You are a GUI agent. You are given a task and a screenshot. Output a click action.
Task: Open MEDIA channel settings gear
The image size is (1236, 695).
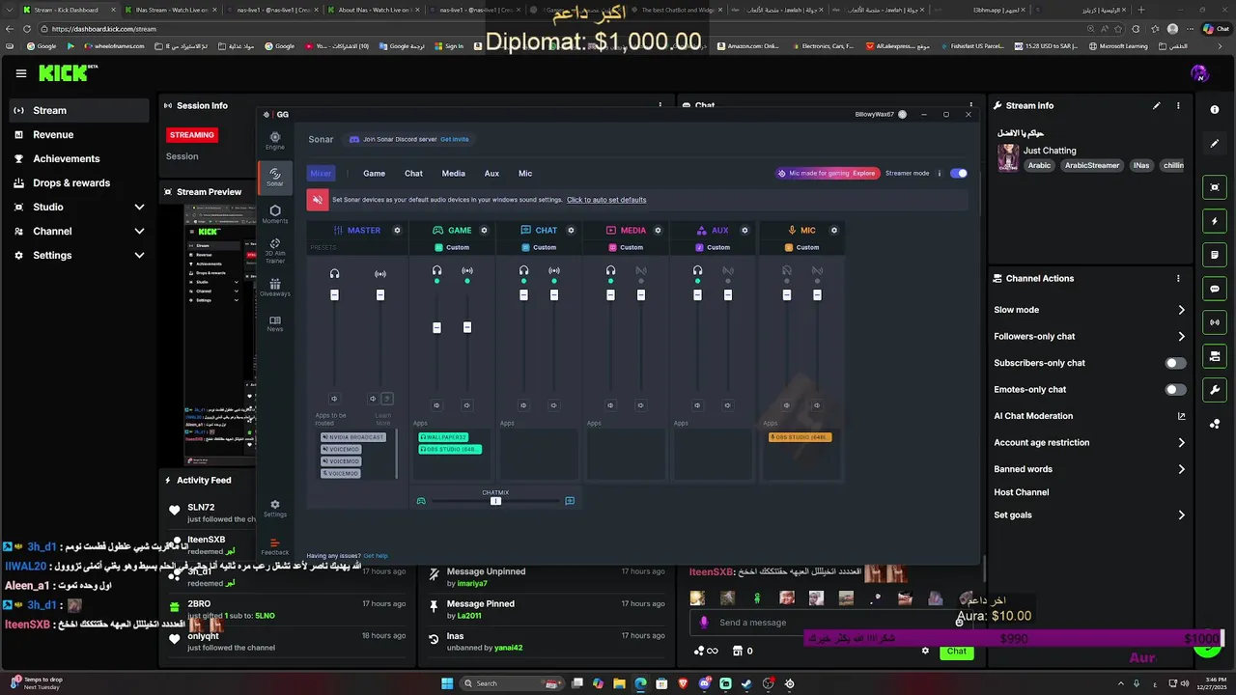click(x=658, y=231)
